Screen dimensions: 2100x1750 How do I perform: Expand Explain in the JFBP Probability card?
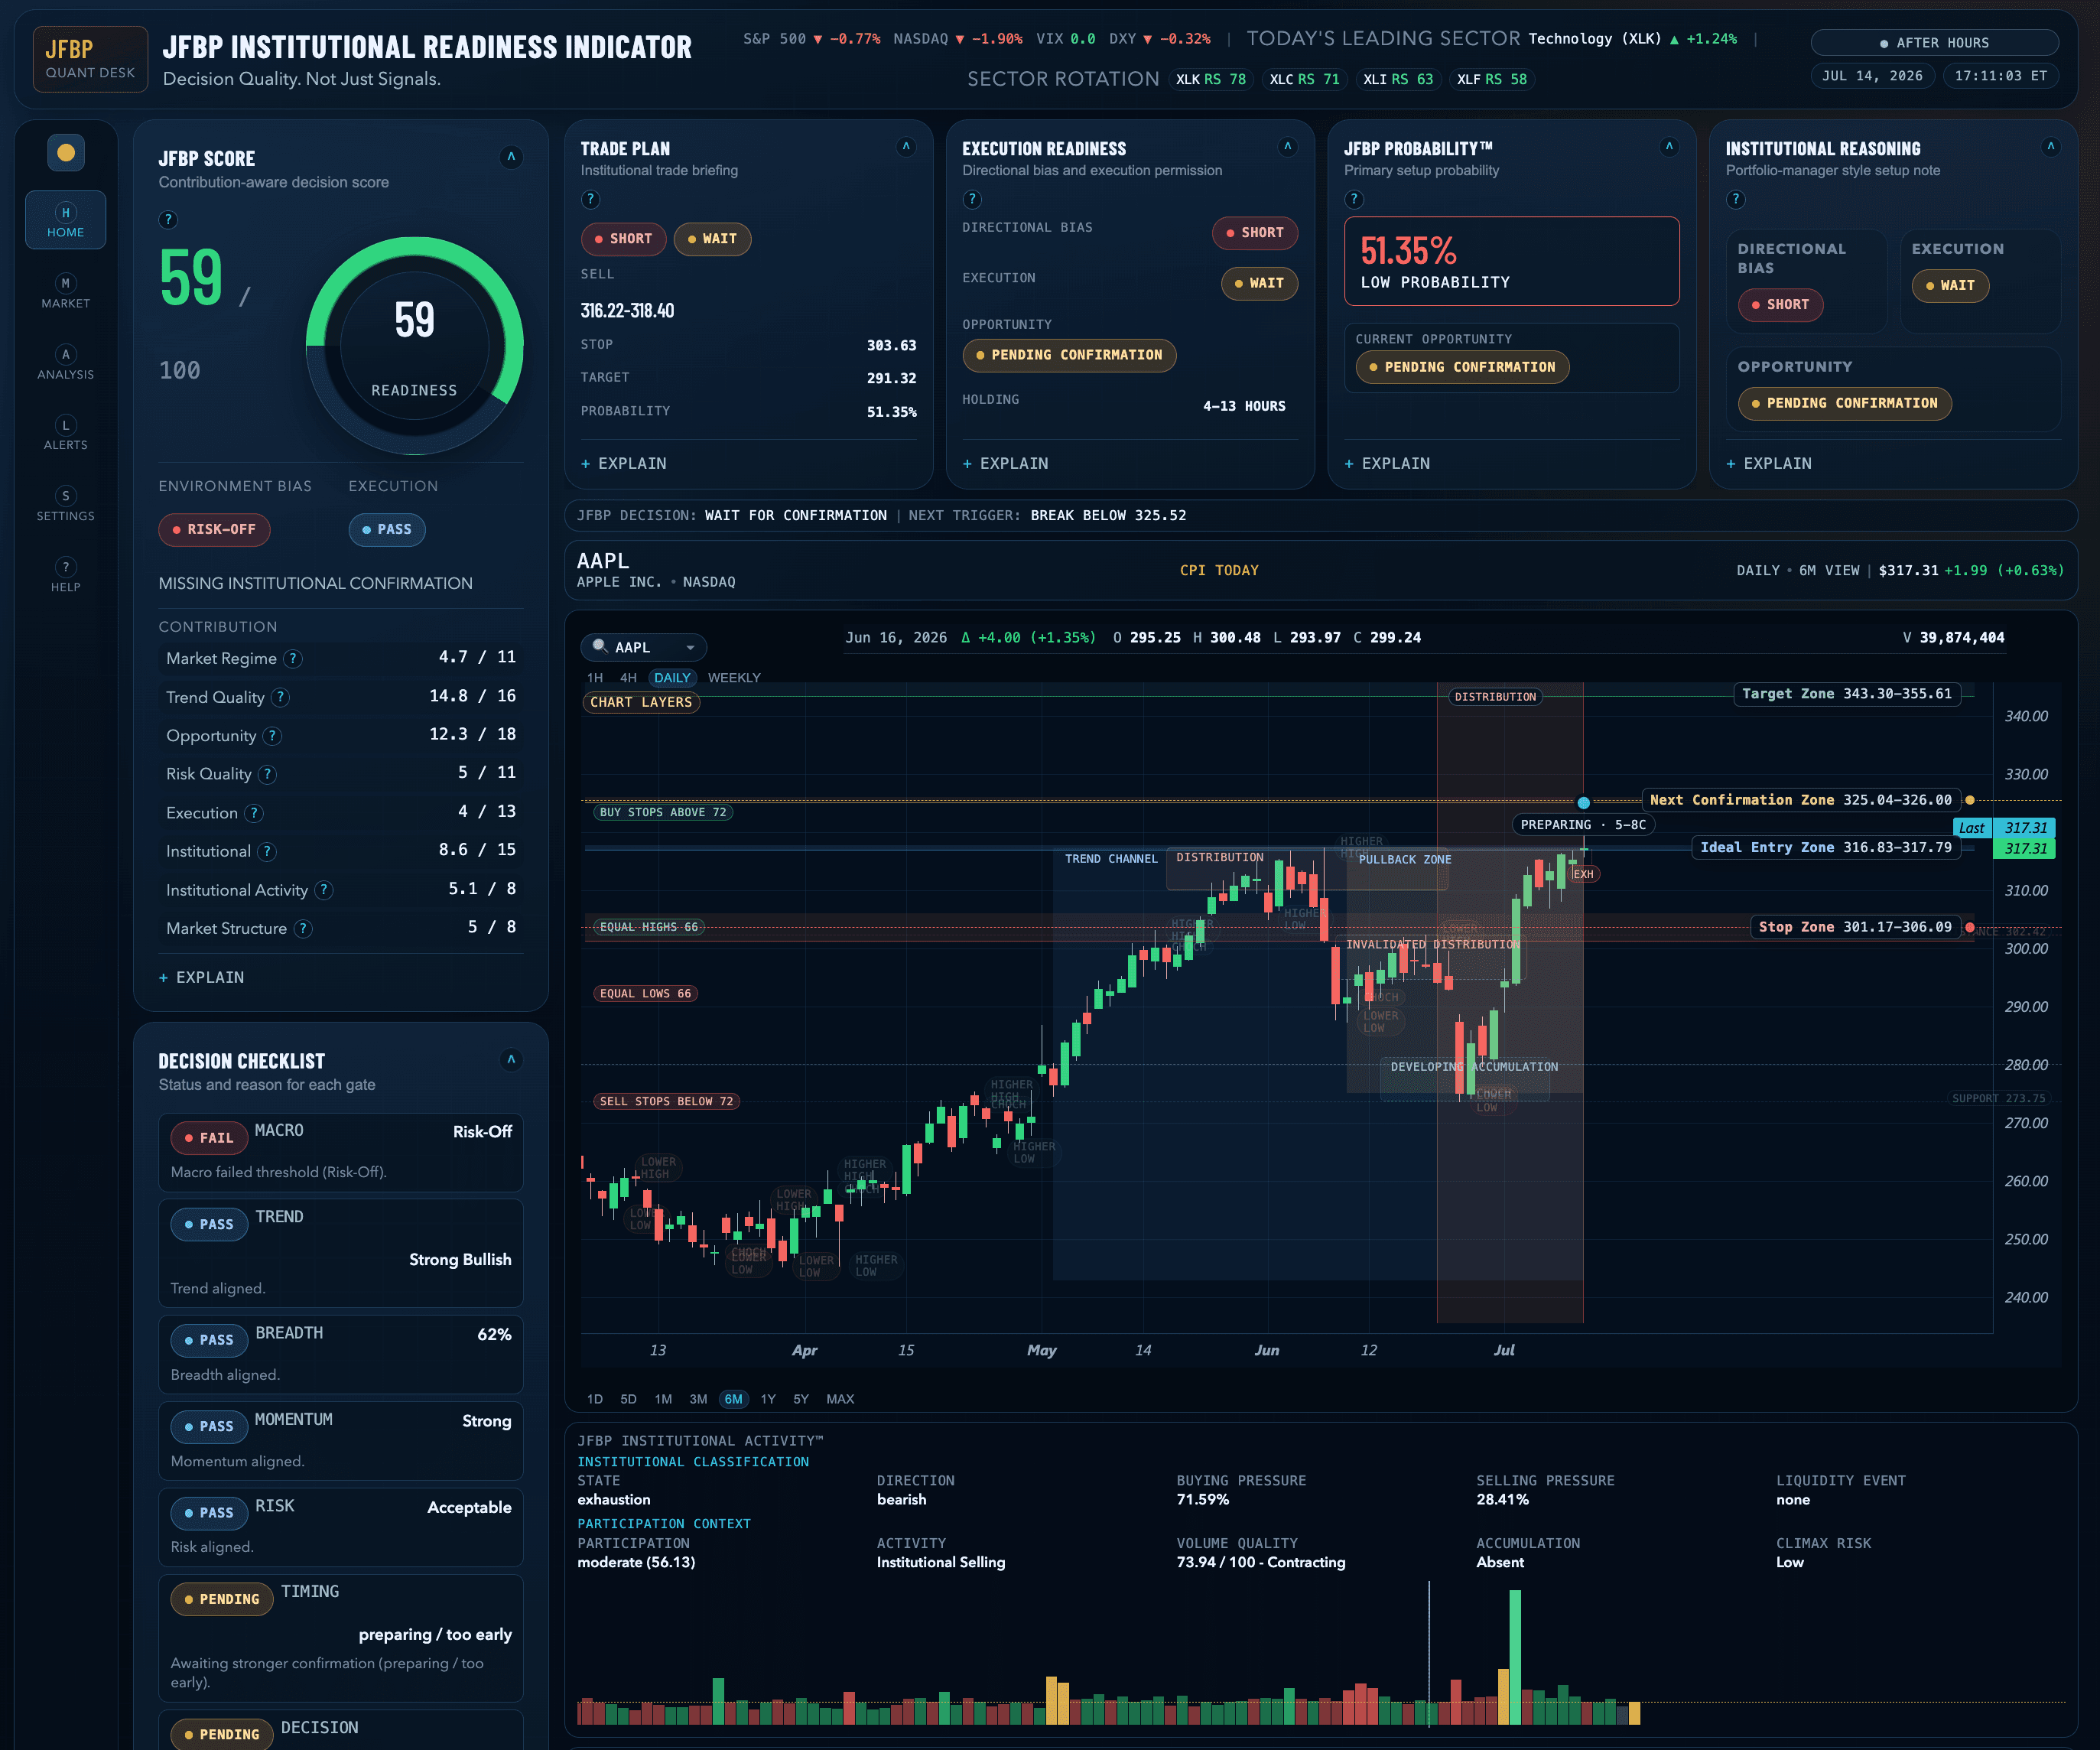click(x=1388, y=463)
